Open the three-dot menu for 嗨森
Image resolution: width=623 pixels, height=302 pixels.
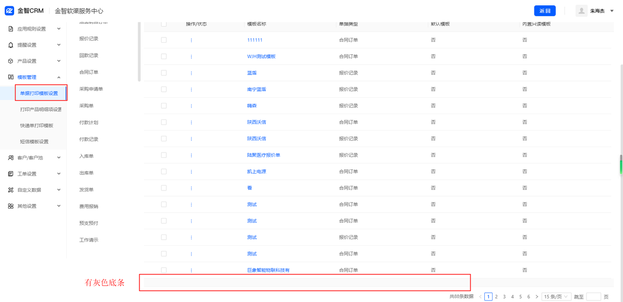[191, 106]
